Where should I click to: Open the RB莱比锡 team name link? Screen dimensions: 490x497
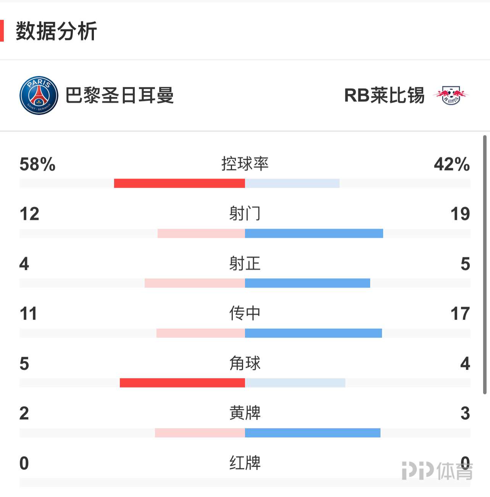pyautogui.click(x=384, y=95)
